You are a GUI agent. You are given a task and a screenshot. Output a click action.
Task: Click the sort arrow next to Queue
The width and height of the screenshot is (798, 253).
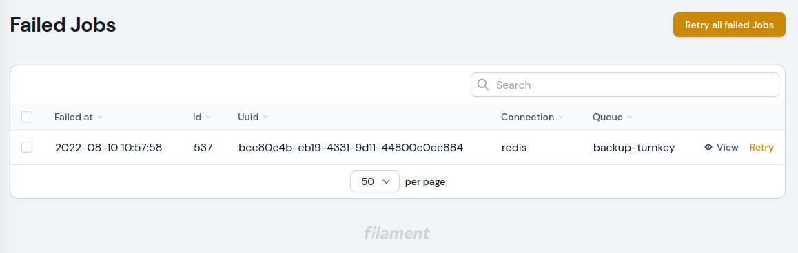[x=630, y=118]
